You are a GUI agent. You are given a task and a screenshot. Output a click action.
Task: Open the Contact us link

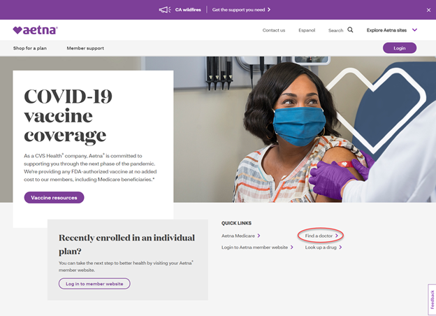(x=274, y=30)
